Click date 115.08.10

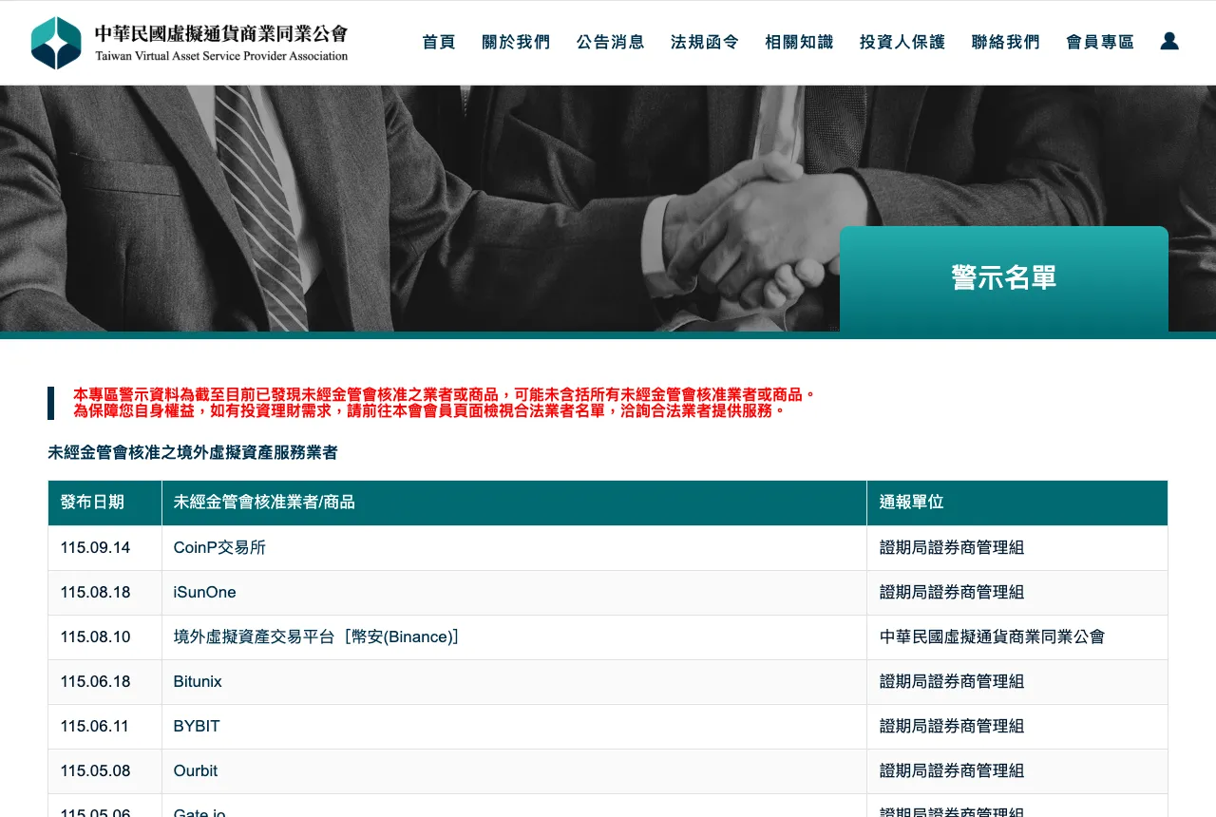coord(95,636)
